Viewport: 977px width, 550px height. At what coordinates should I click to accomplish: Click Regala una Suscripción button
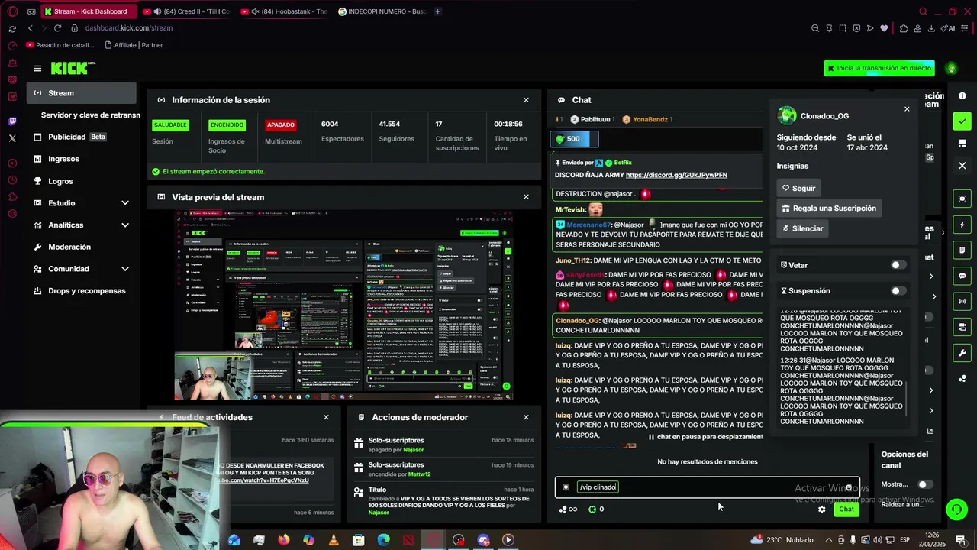pyautogui.click(x=828, y=208)
